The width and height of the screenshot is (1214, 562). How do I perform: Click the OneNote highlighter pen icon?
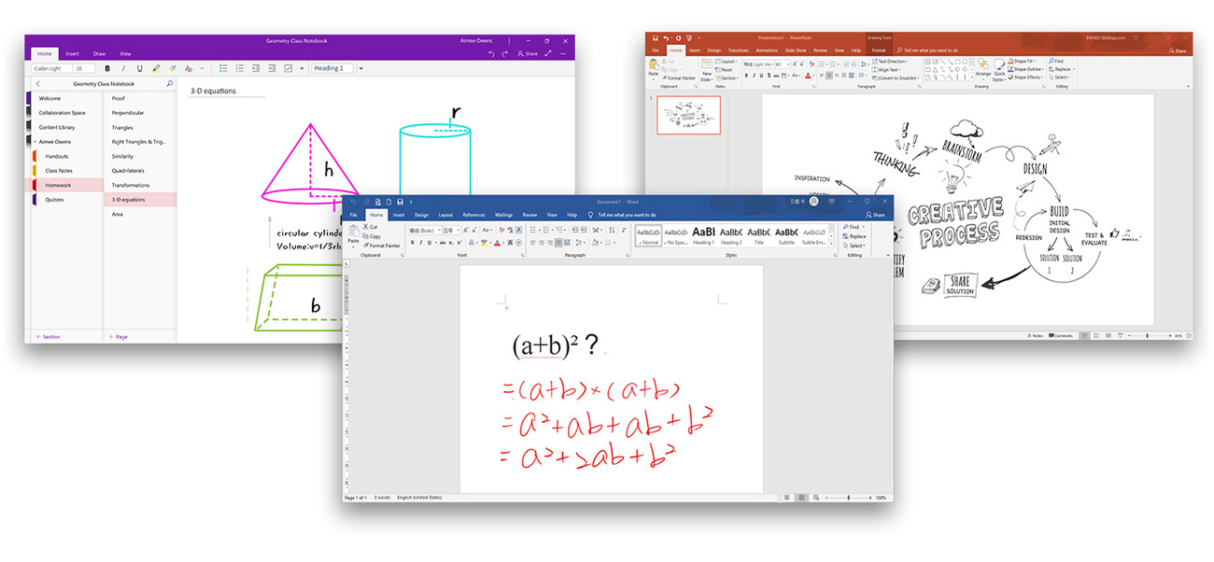click(x=156, y=68)
